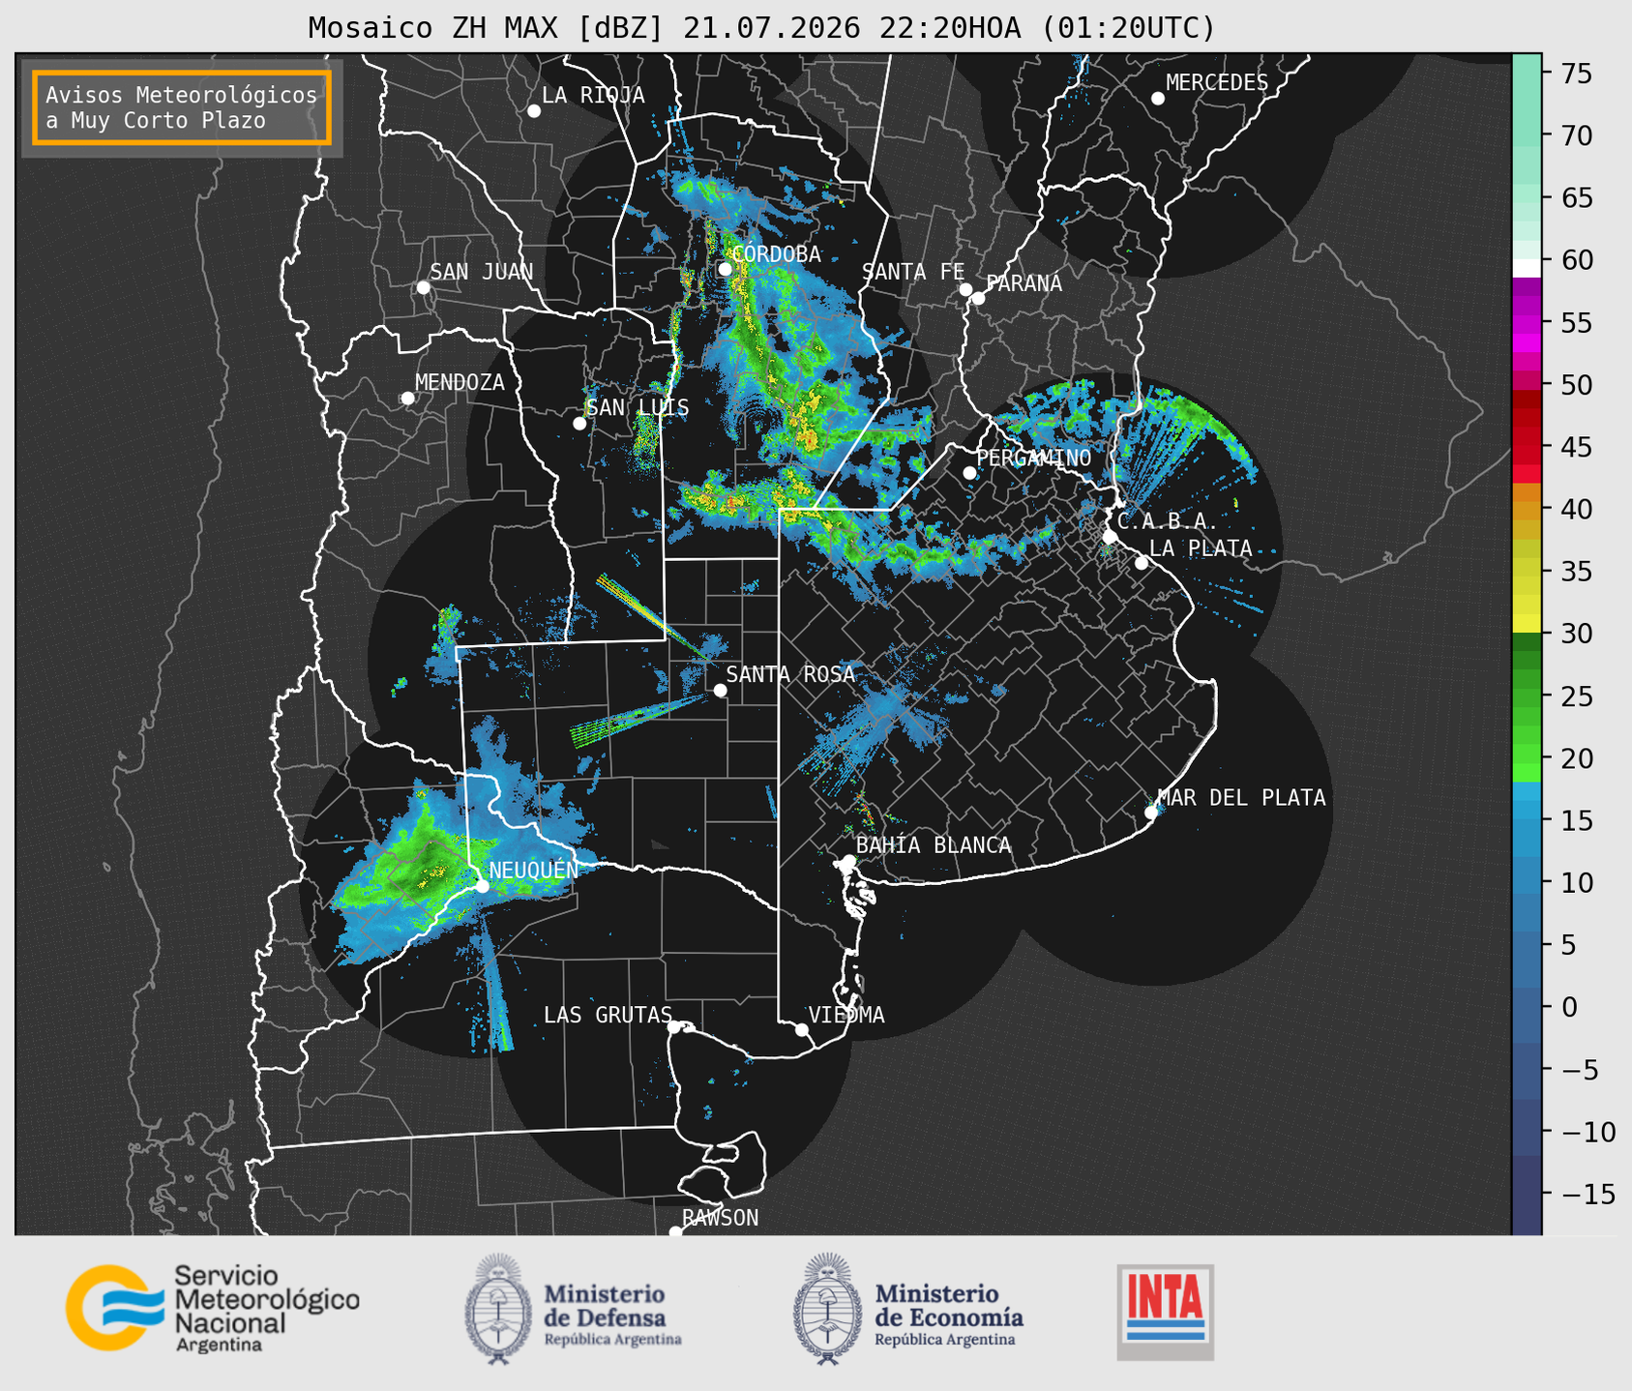Click the MAR DEL PLATA marker dot
The width and height of the screenshot is (1632, 1391).
pyautogui.click(x=1151, y=812)
